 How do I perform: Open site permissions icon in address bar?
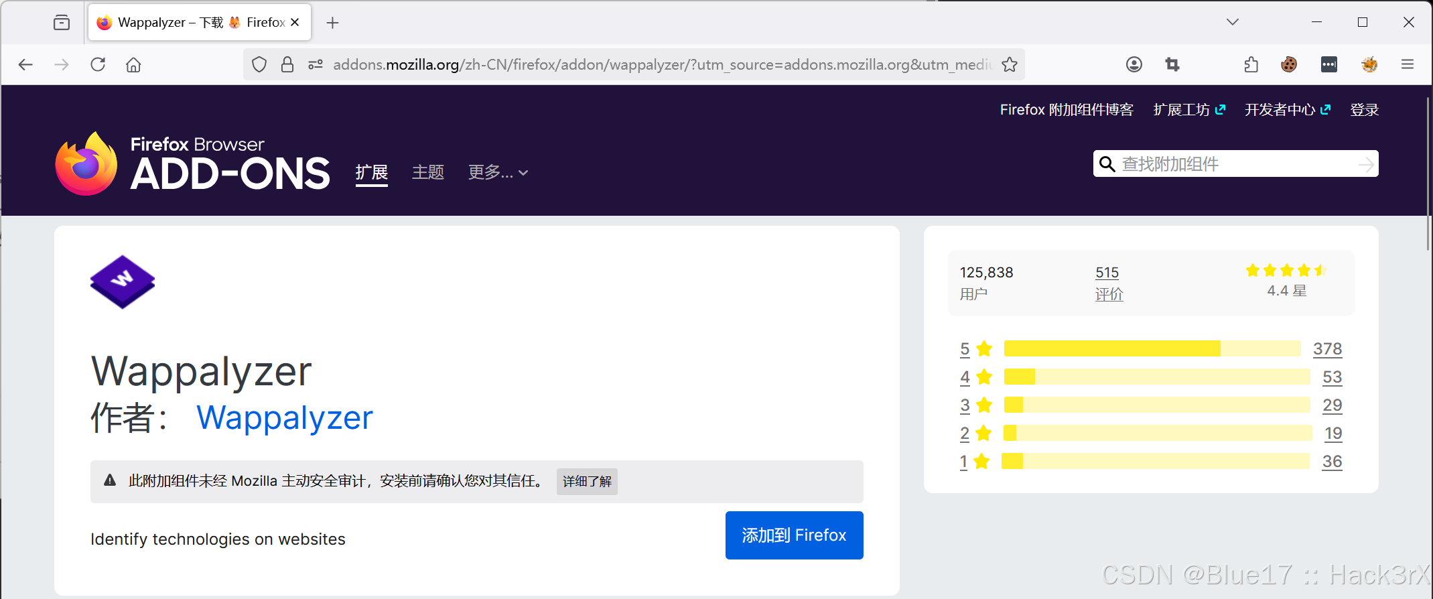tap(316, 64)
